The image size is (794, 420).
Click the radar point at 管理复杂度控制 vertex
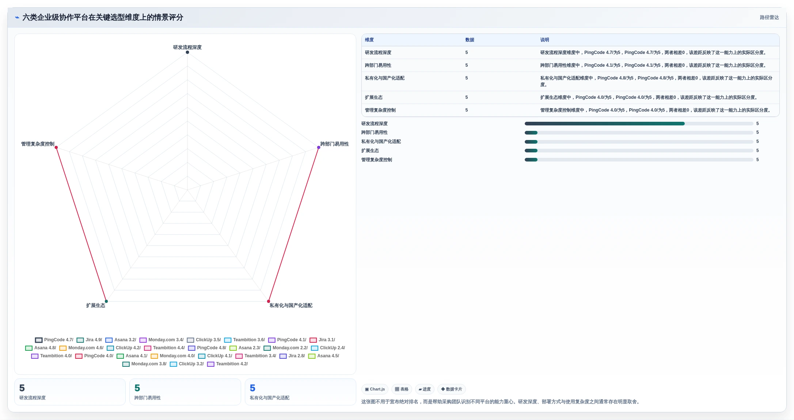(56, 147)
